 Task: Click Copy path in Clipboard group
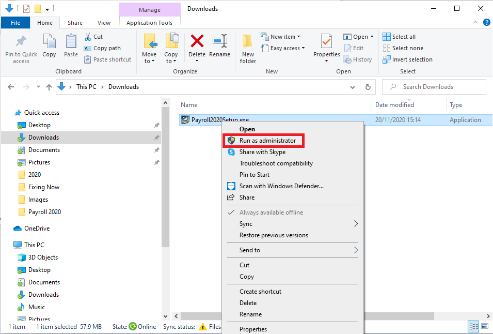click(102, 48)
